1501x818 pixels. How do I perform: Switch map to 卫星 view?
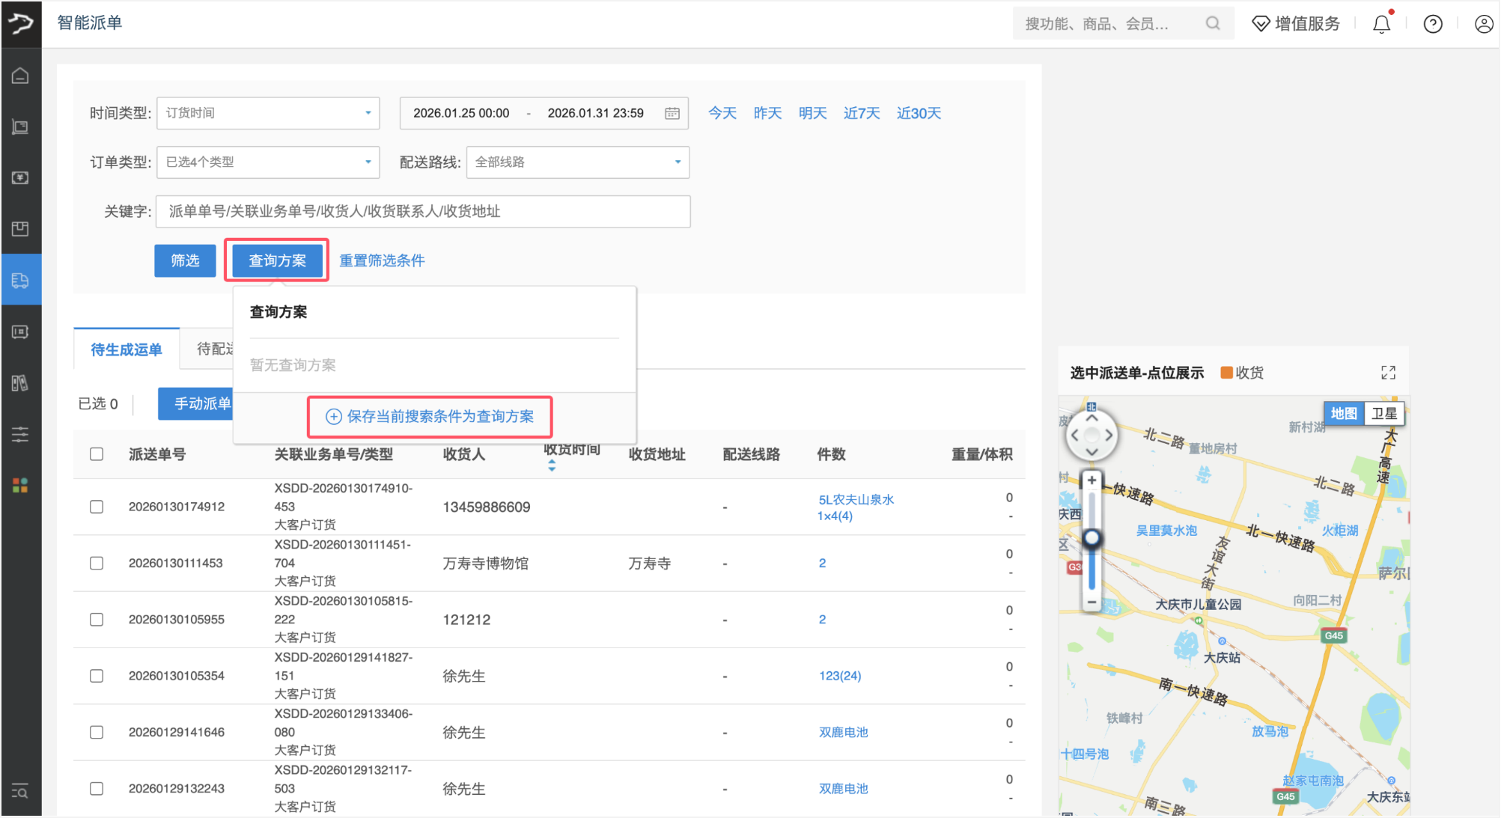point(1383,413)
